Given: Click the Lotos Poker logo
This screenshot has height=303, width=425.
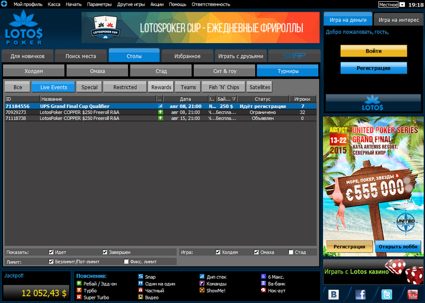Looking at the screenshot, I should (24, 27).
